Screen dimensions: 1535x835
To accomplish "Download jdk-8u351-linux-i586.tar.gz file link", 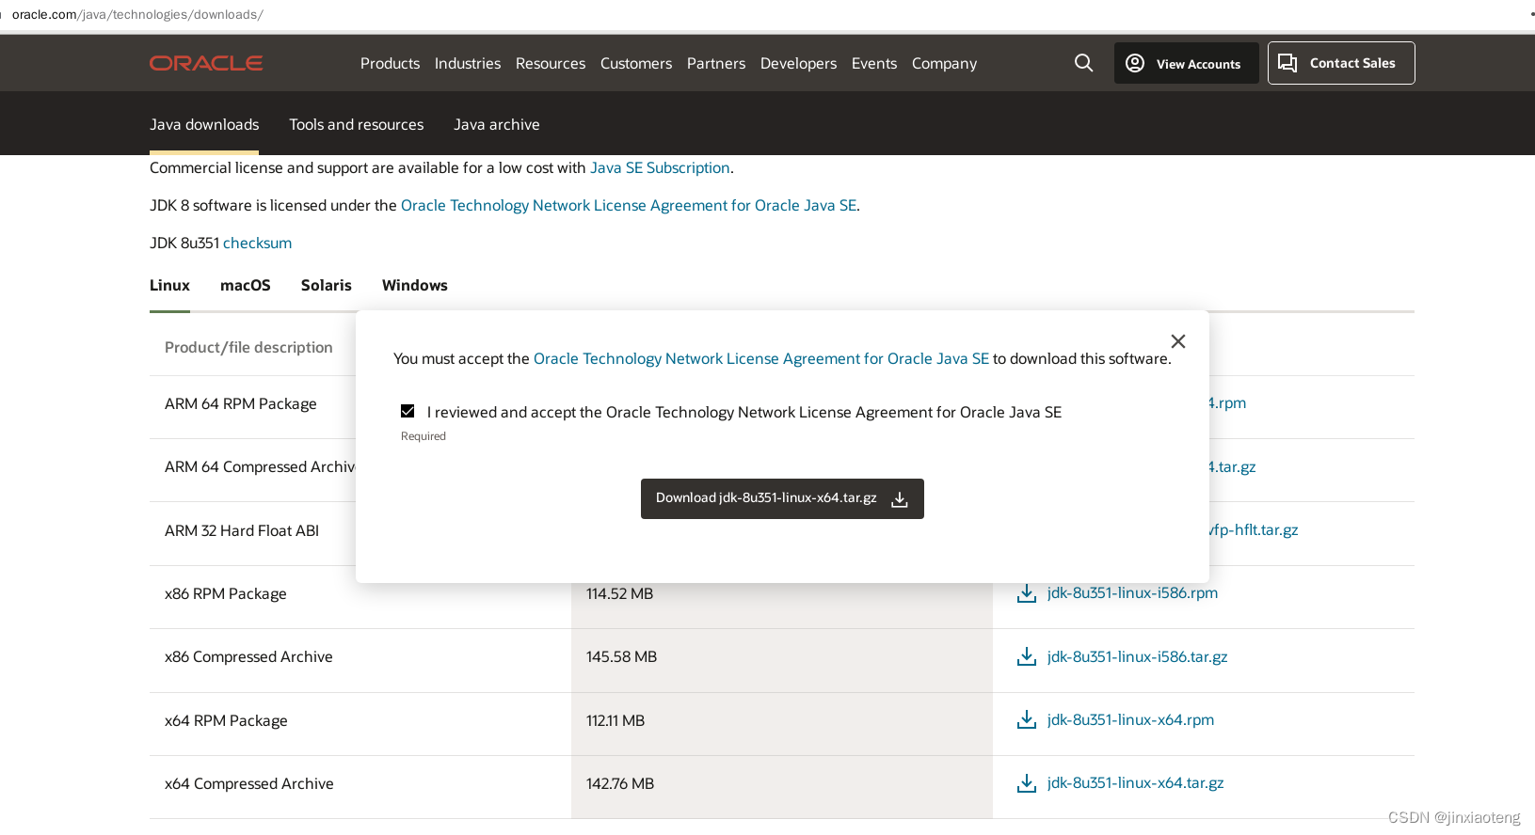I will (1137, 656).
